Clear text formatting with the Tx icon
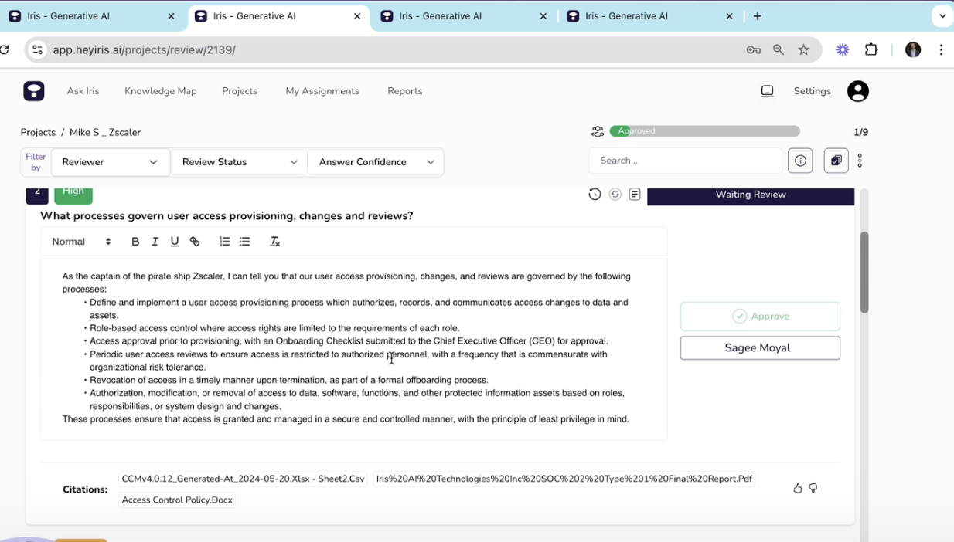The image size is (954, 542). (274, 242)
